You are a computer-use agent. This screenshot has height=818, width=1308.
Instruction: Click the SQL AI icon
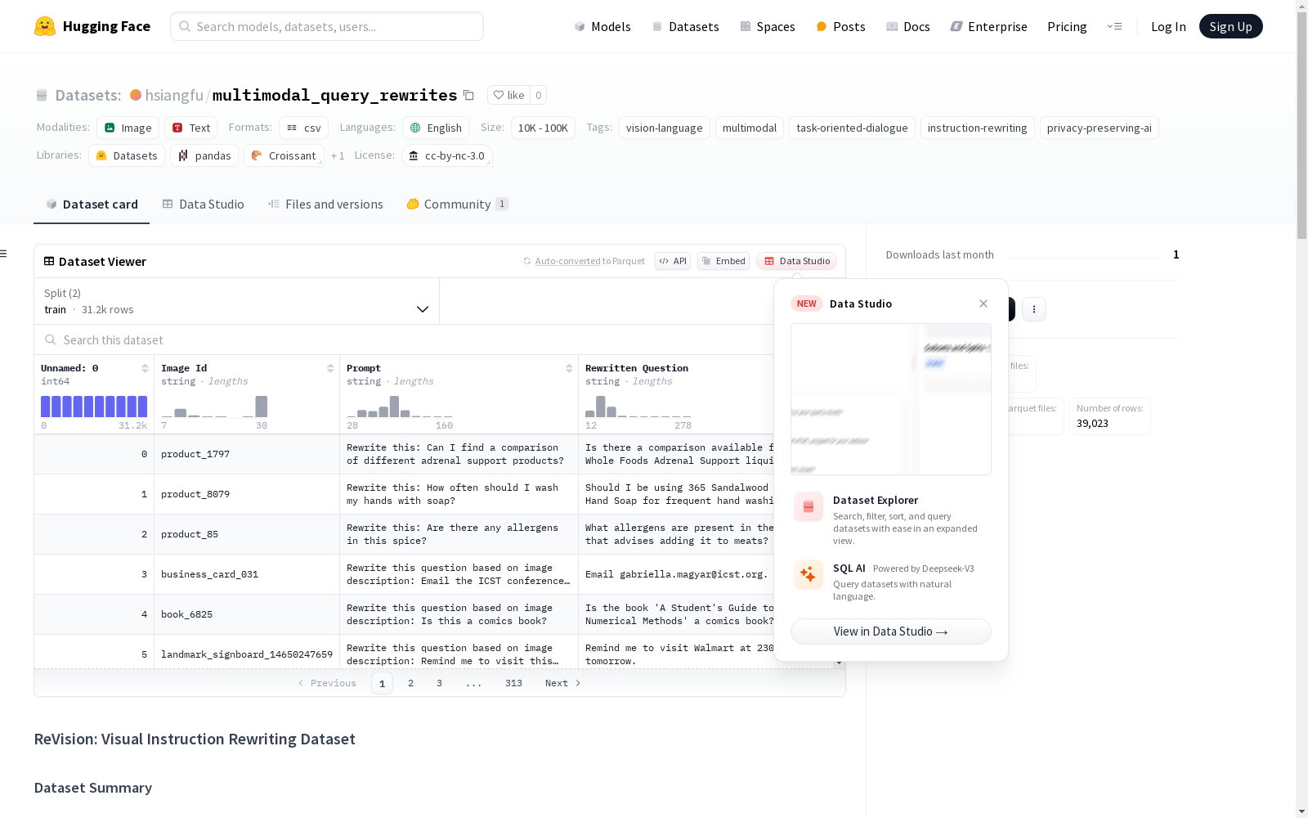click(809, 574)
